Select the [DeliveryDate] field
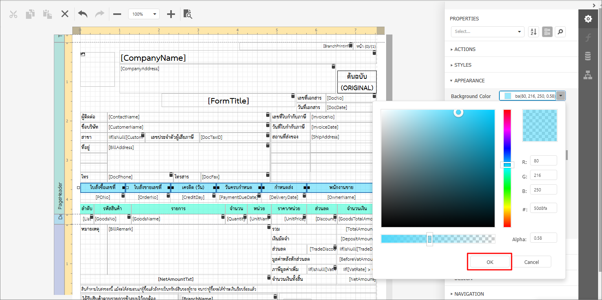Viewport: 602px width, 300px height. tap(284, 197)
